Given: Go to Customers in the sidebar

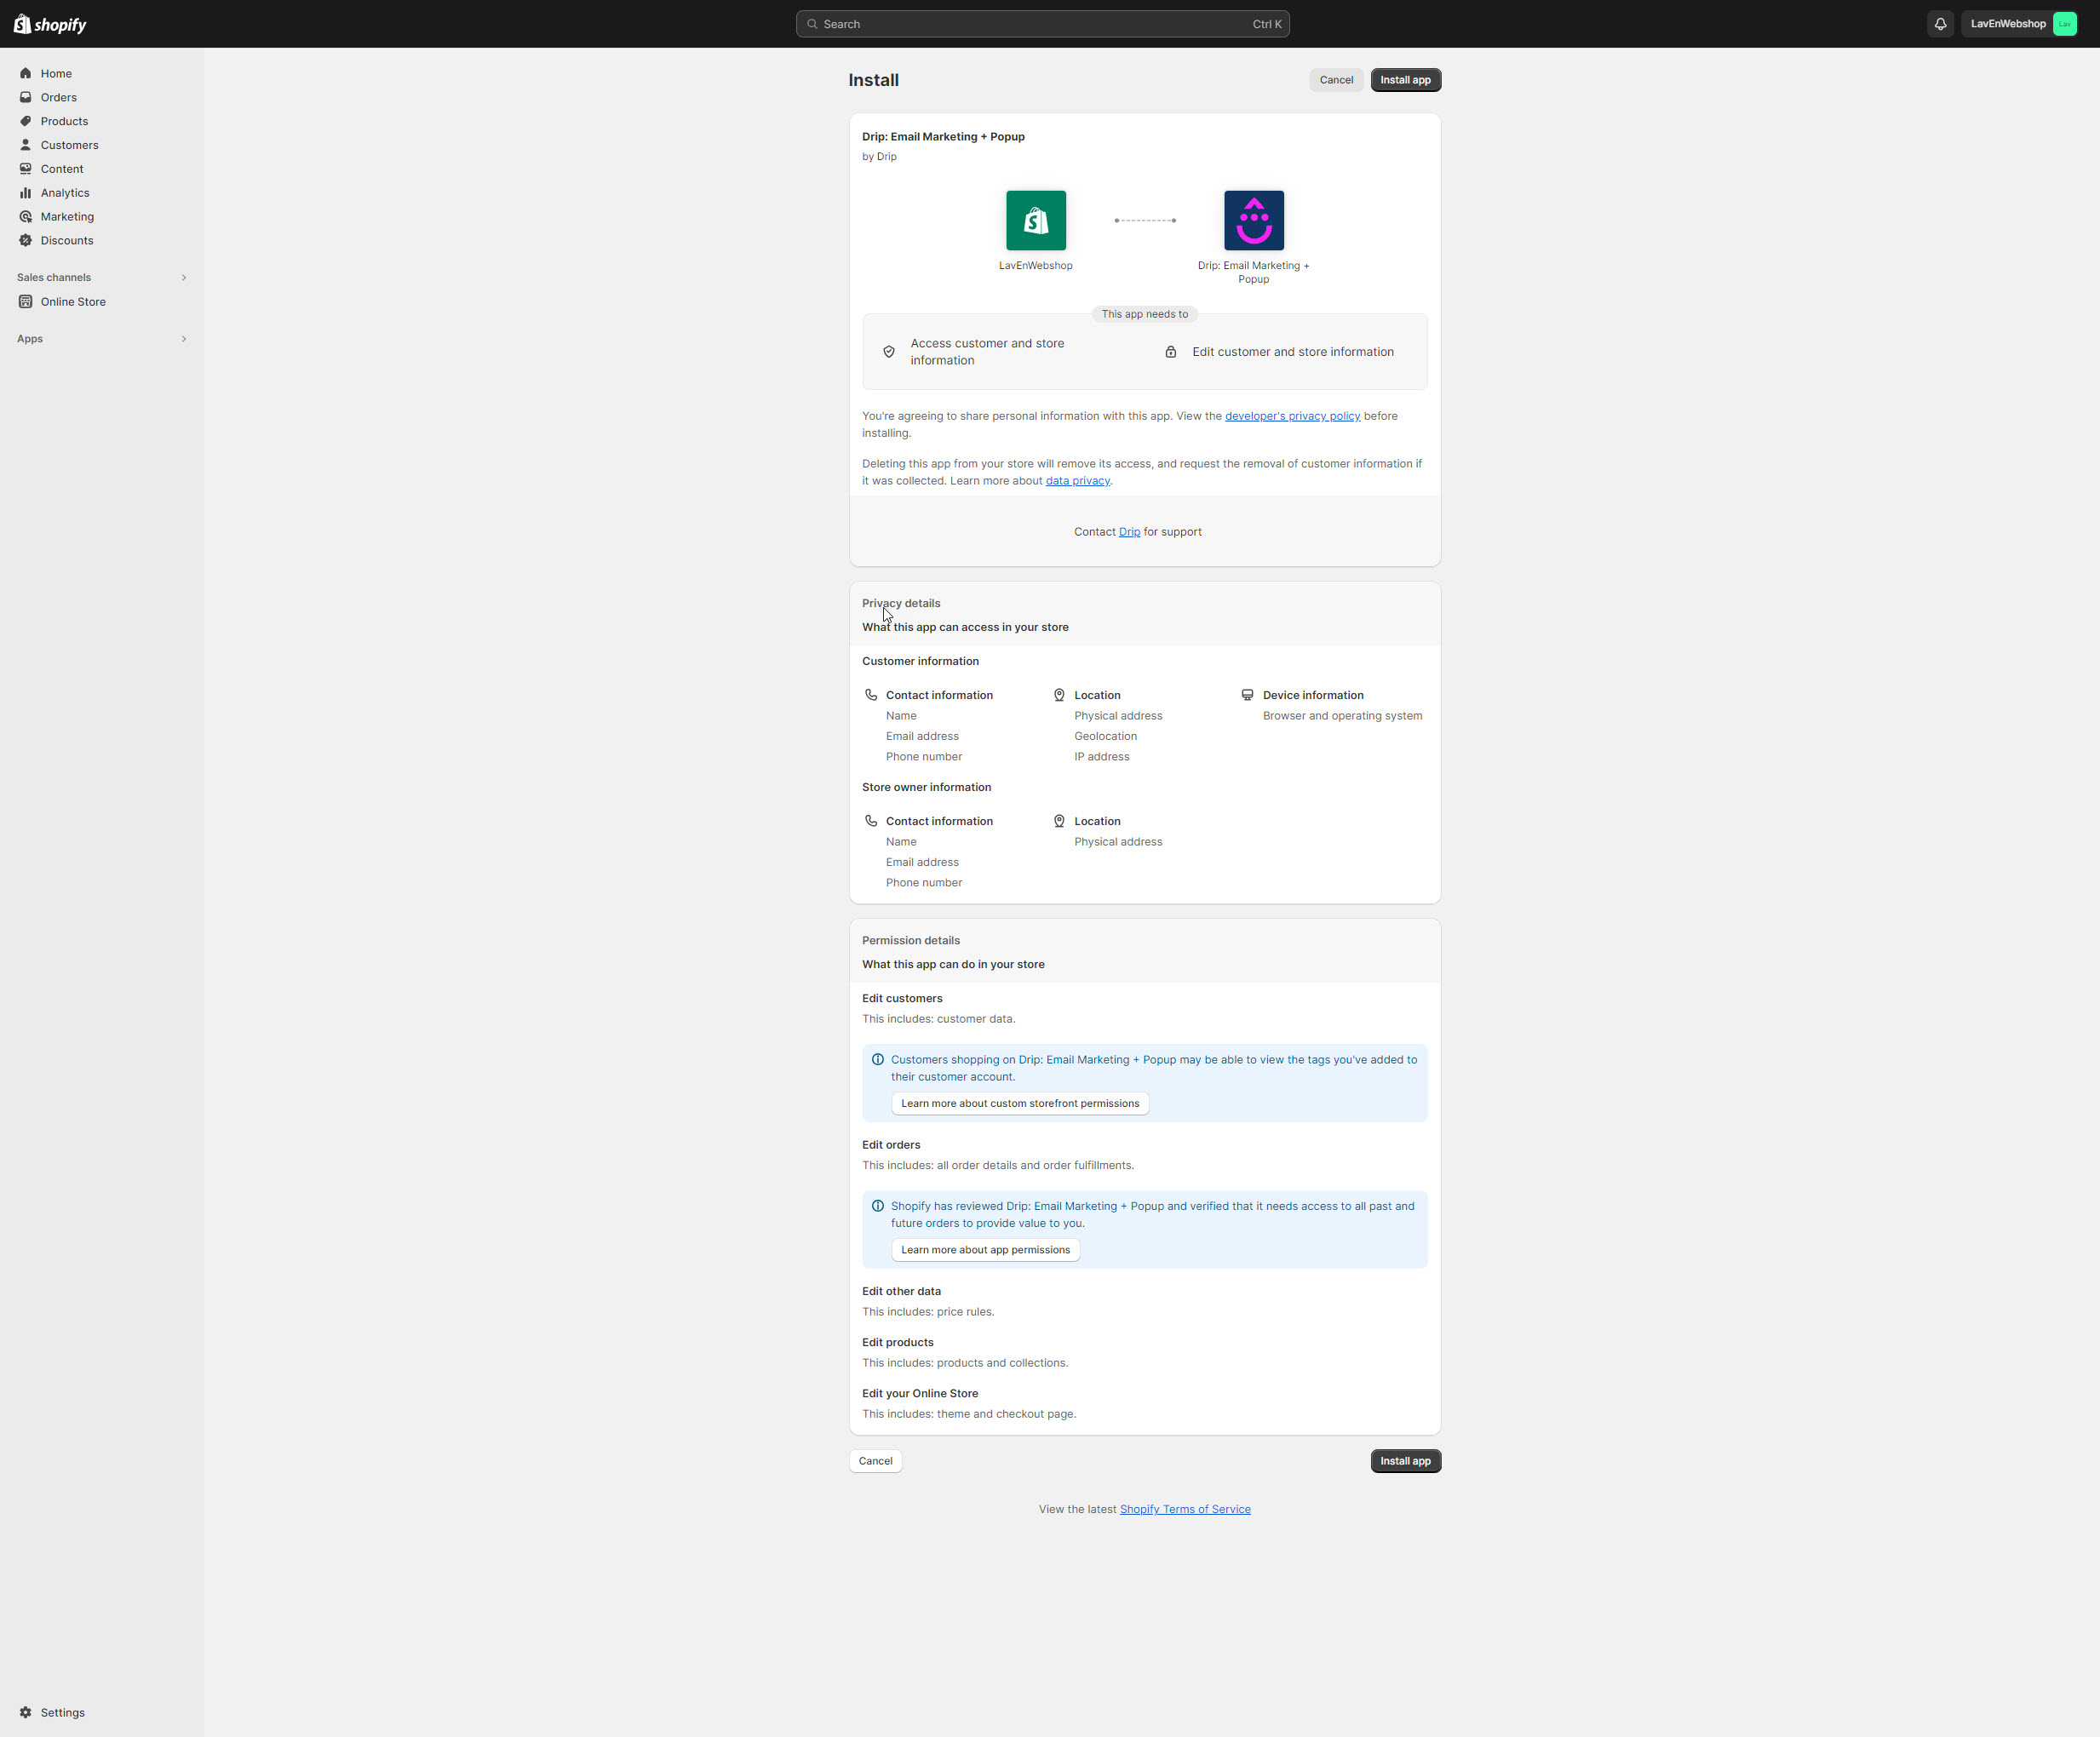Looking at the screenshot, I should 69,145.
